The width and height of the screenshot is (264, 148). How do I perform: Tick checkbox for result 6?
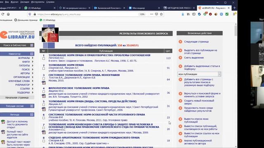pyautogui.click(x=44, y=118)
